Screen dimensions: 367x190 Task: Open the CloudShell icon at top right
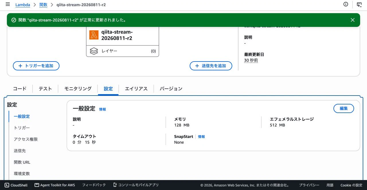pyautogui.click(x=359, y=4)
